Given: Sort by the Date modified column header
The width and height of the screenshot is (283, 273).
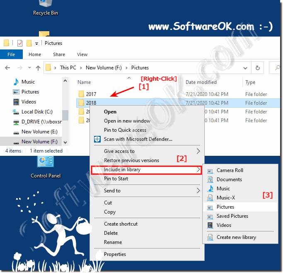Looking at the screenshot, I should coord(201,82).
